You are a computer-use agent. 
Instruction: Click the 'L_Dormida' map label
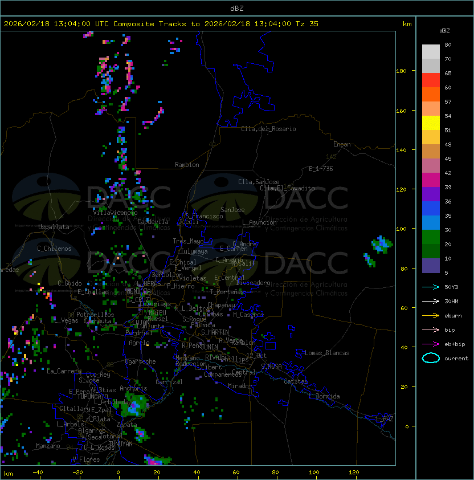[324, 396]
